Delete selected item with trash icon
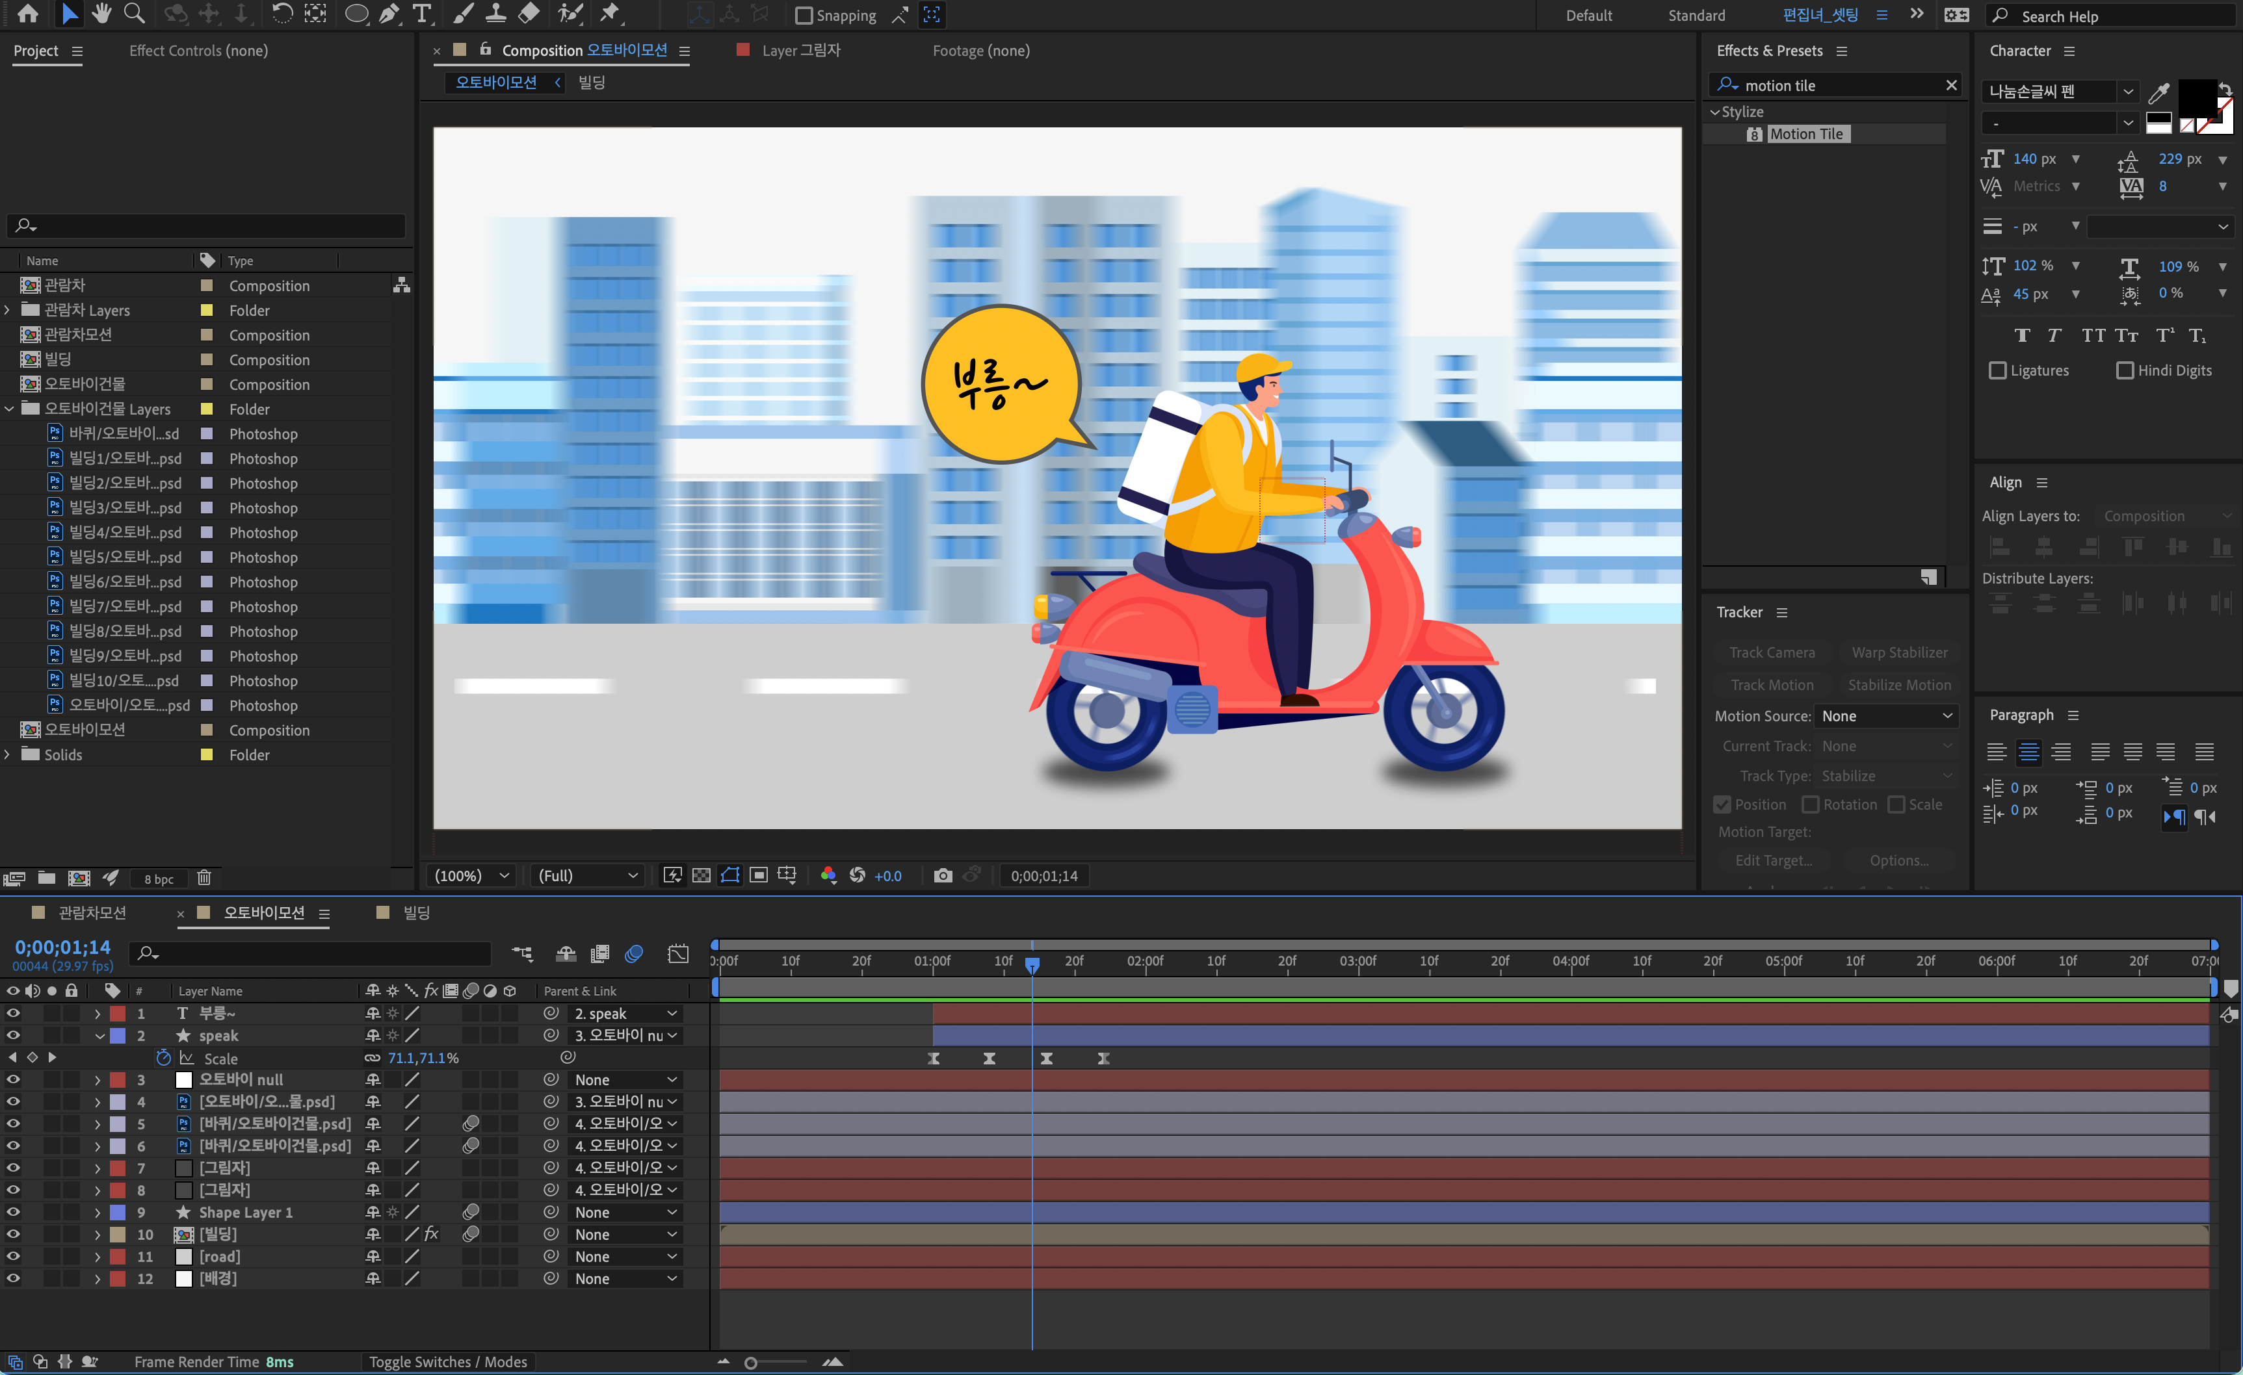2243x1375 pixels. point(204,878)
